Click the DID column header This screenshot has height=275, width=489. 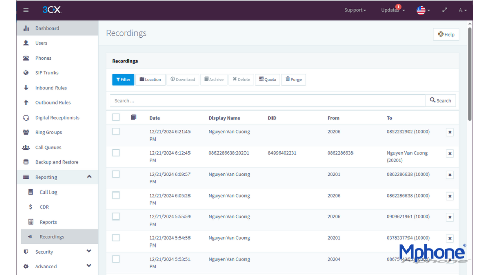pos(272,118)
